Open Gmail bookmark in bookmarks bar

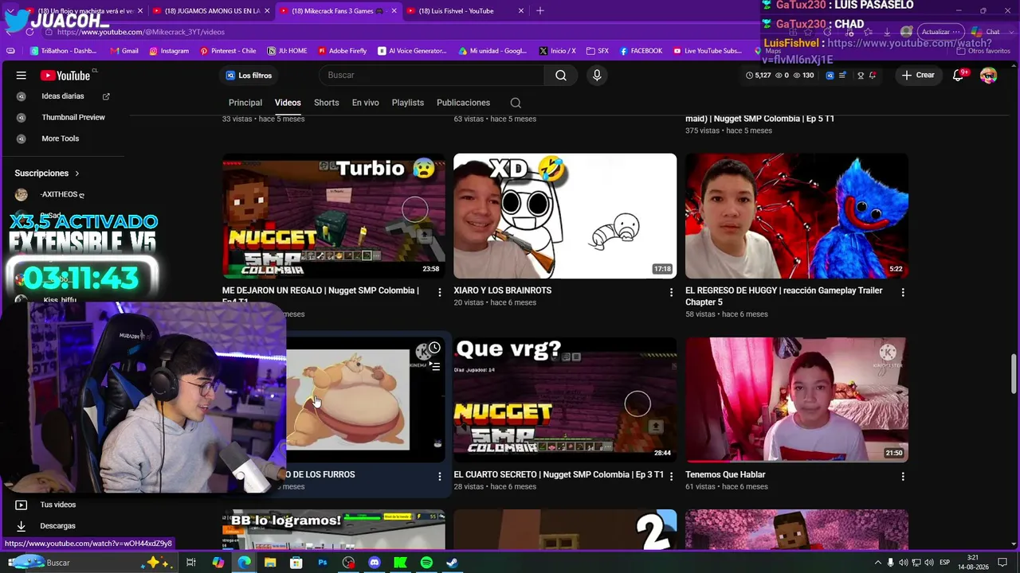click(x=124, y=51)
